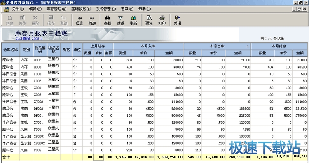Open the 编辑(E) menu

pyautogui.click(x=35, y=9)
